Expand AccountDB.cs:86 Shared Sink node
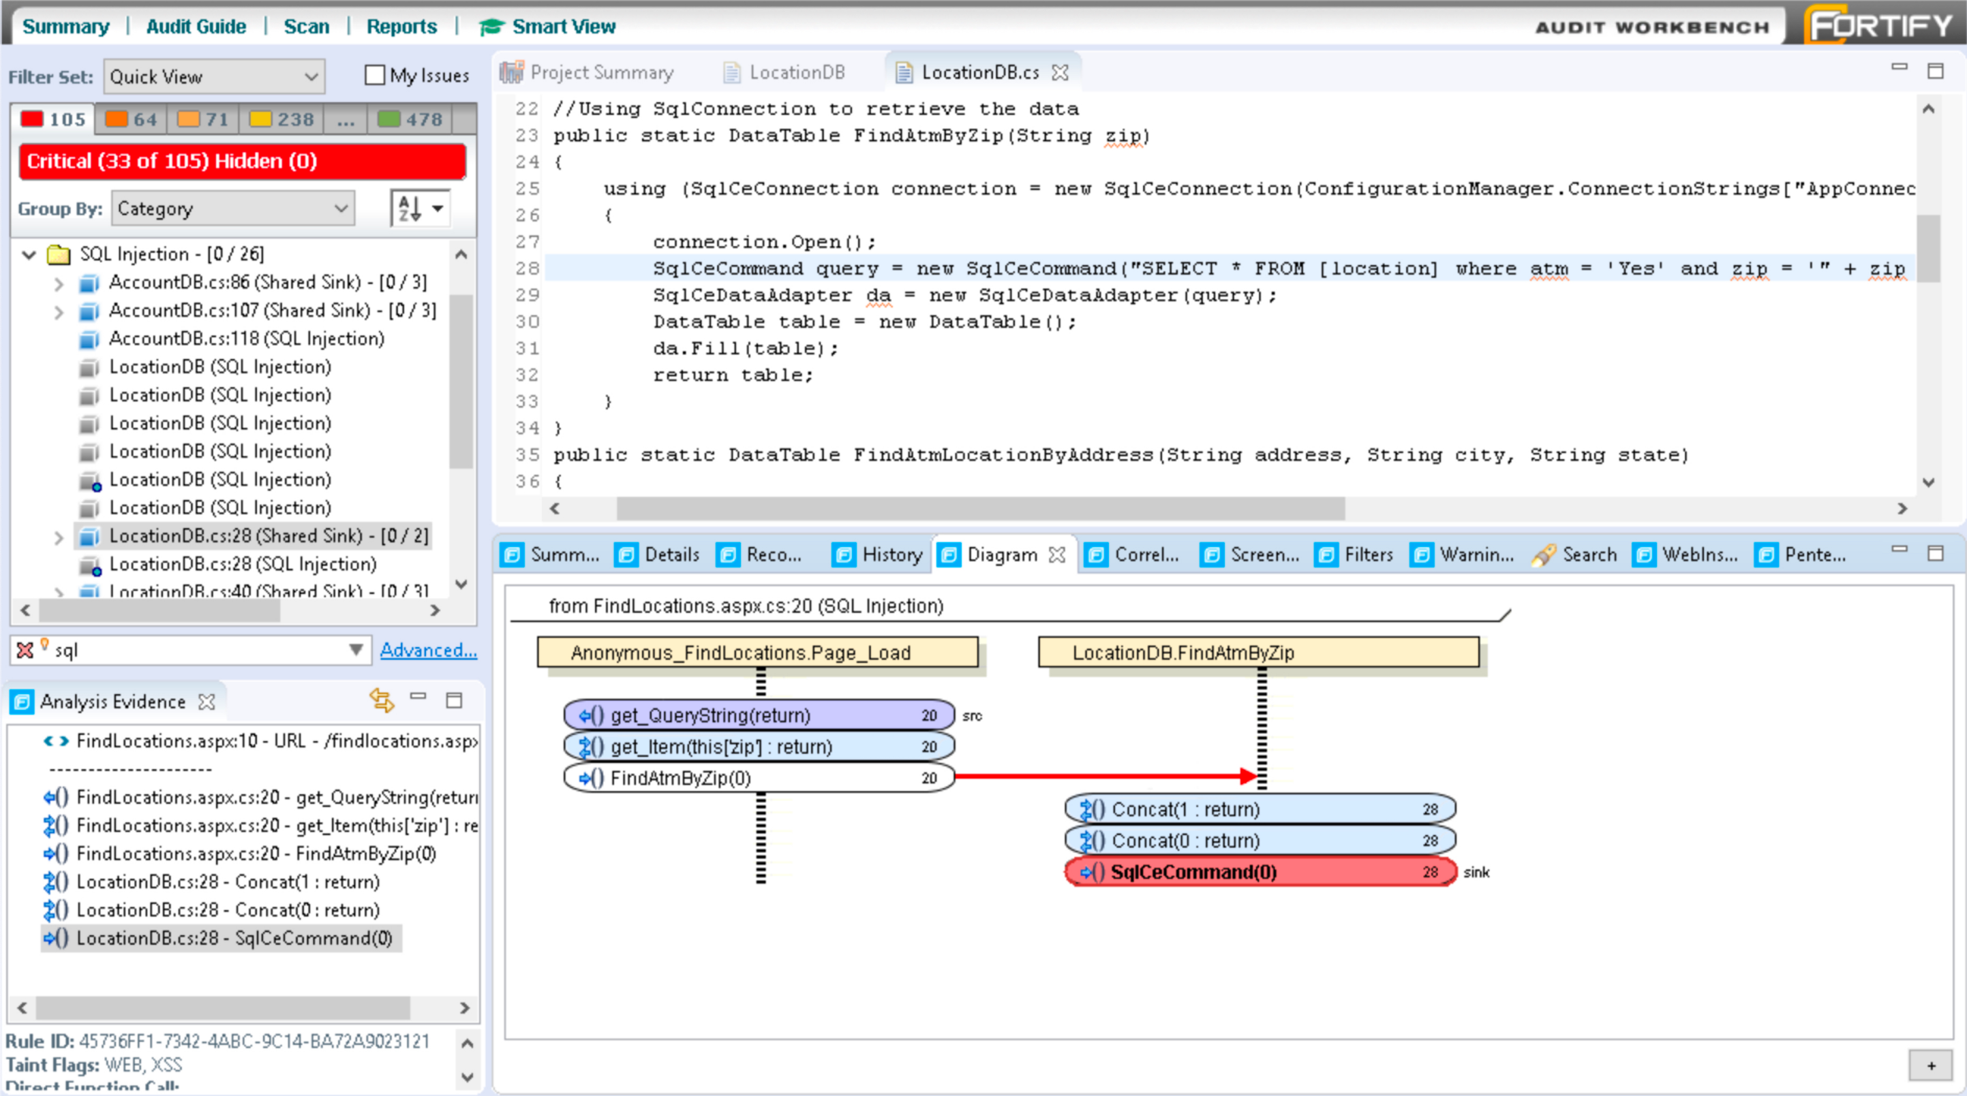Screen dimensions: 1967x1096 click(59, 283)
